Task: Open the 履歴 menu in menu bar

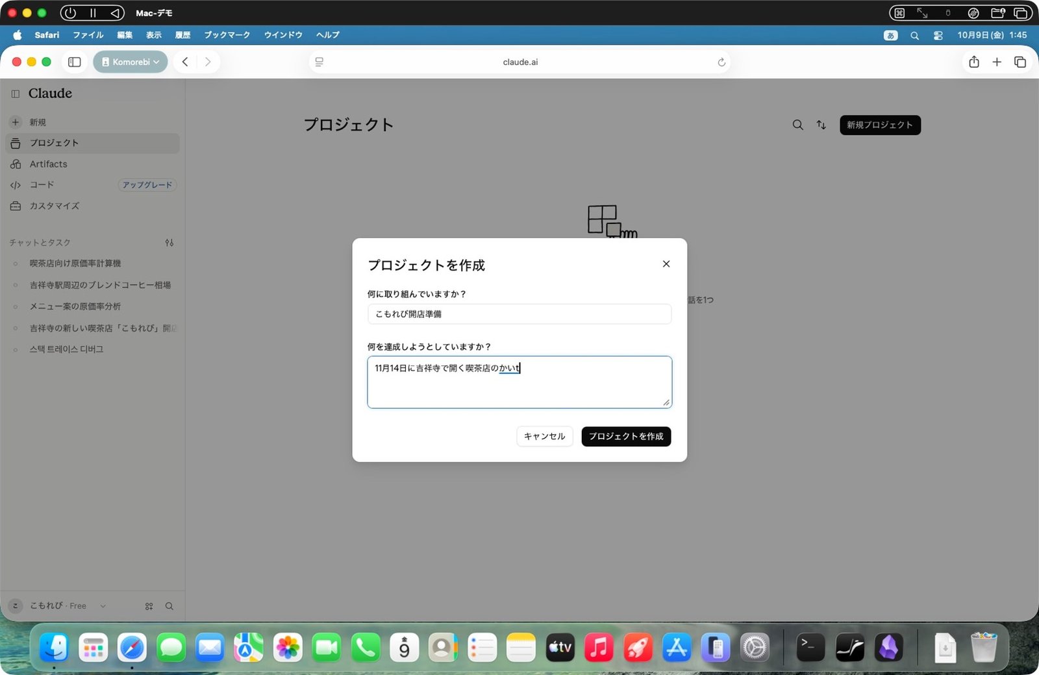Action: pyautogui.click(x=182, y=35)
